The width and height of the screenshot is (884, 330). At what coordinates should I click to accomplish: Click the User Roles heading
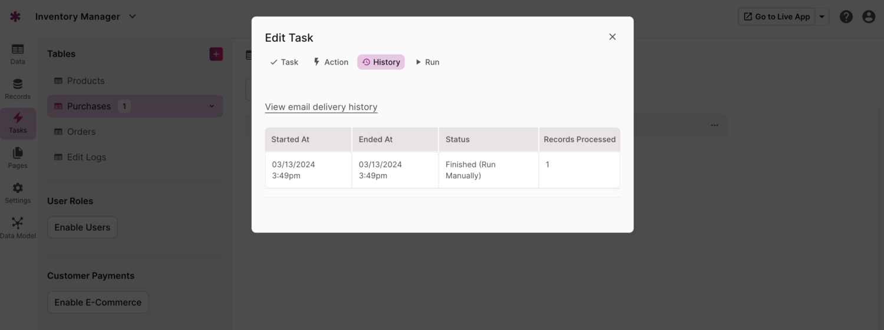tap(70, 201)
